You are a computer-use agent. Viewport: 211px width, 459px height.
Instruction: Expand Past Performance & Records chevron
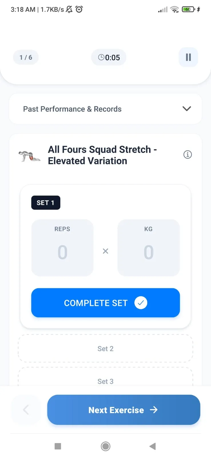pos(187,109)
